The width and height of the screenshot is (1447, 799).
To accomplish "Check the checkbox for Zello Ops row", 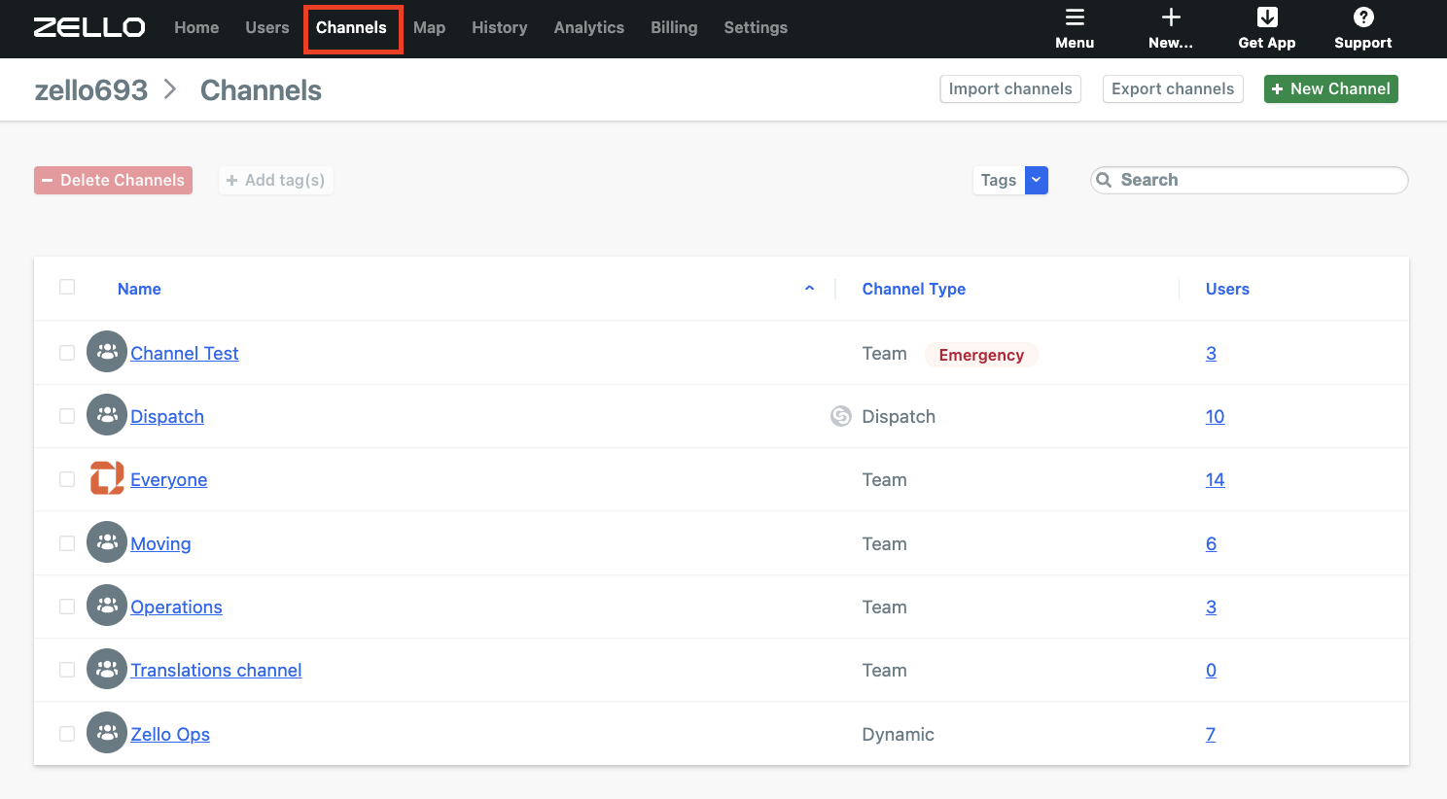I will point(66,733).
